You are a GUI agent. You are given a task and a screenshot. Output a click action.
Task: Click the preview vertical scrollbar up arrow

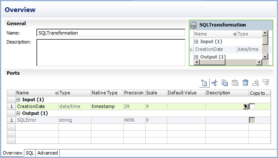[265, 33]
